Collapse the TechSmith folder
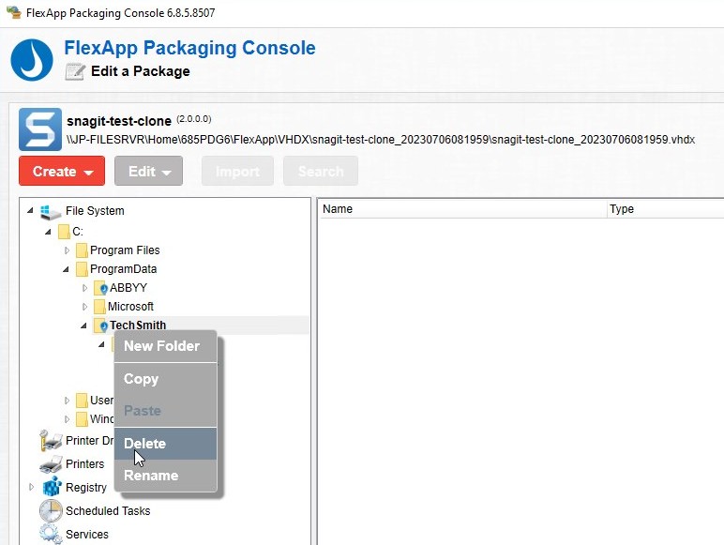The width and height of the screenshot is (724, 545). click(x=83, y=325)
